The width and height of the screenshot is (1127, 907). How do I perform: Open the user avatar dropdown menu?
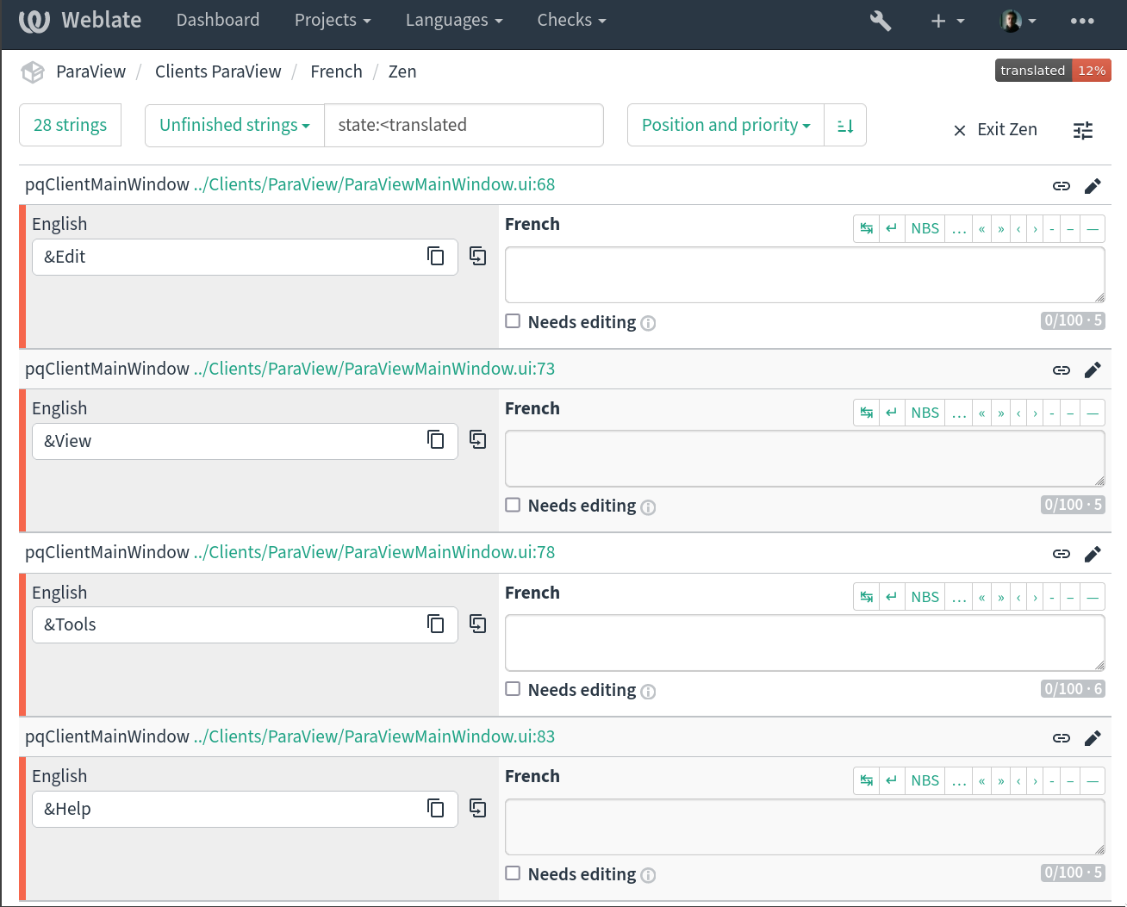click(x=1018, y=21)
